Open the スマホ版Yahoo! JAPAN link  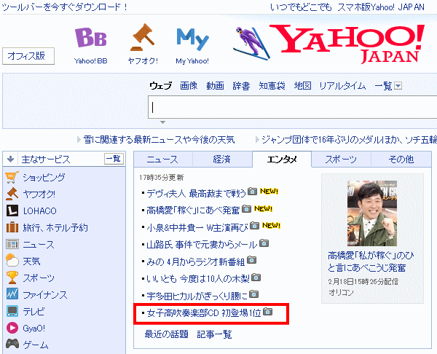381,7
